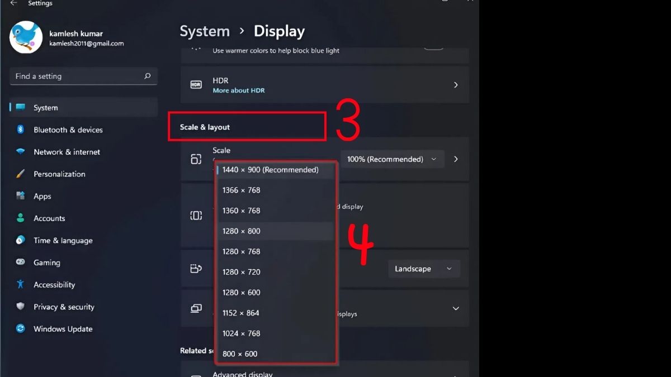Image resolution: width=671 pixels, height=377 pixels.
Task: Select the Bluetooth icon in sidebar
Action: 21,130
